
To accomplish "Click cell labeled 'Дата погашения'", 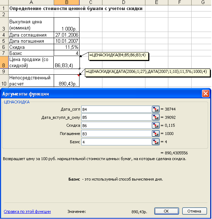I will [31, 41].
